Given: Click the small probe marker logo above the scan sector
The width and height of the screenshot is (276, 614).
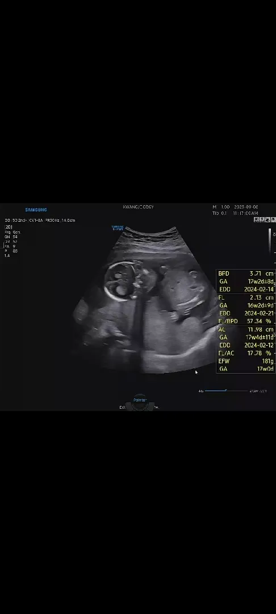Looking at the screenshot, I should [118, 227].
